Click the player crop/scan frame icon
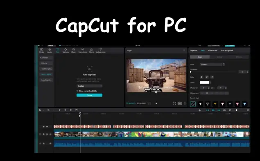This screenshot has height=161, width=260. tap(174, 103)
